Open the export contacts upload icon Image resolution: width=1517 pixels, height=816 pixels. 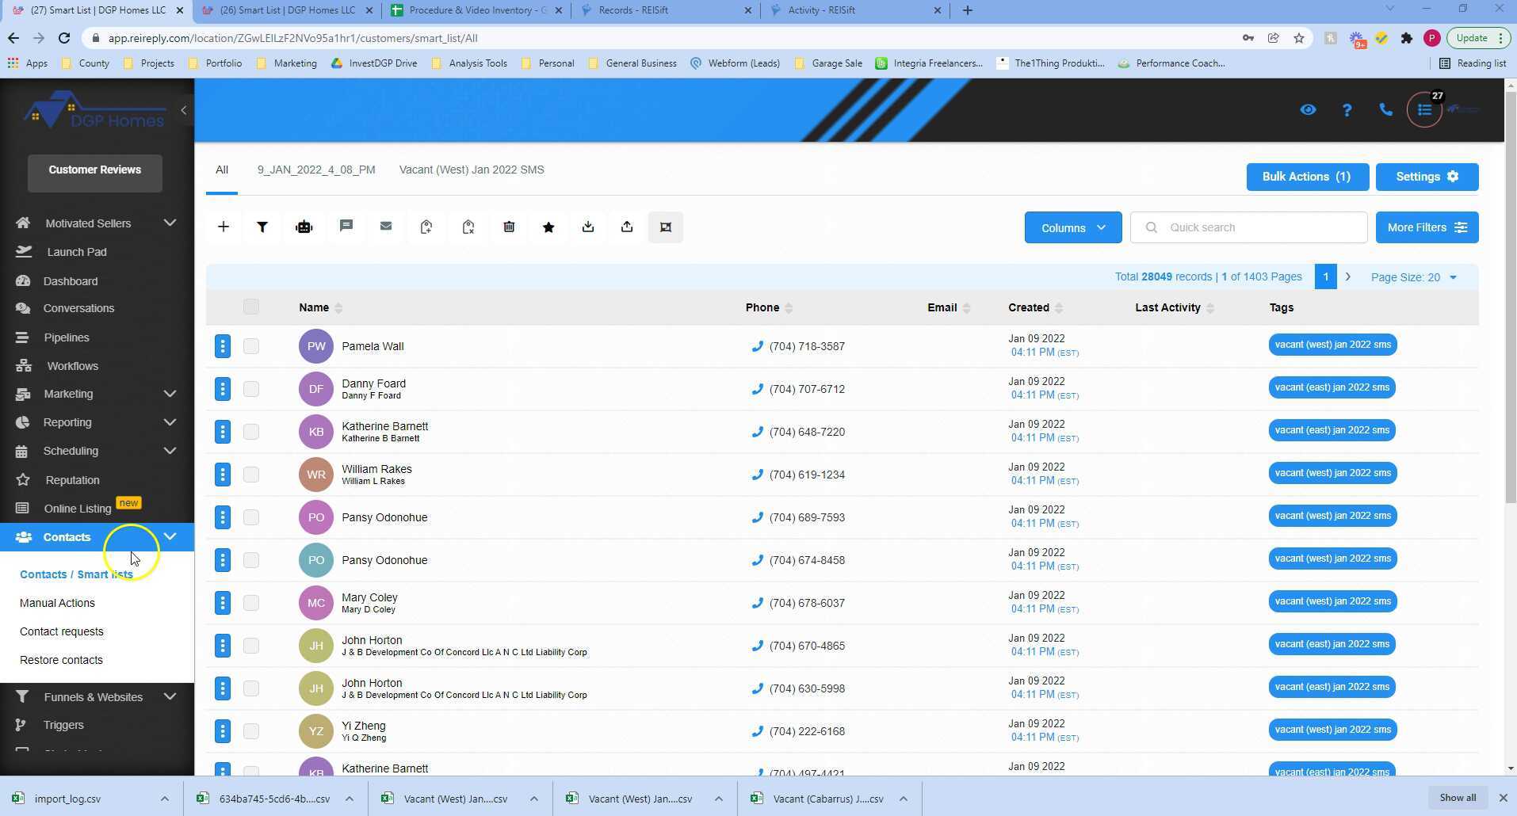tap(626, 227)
